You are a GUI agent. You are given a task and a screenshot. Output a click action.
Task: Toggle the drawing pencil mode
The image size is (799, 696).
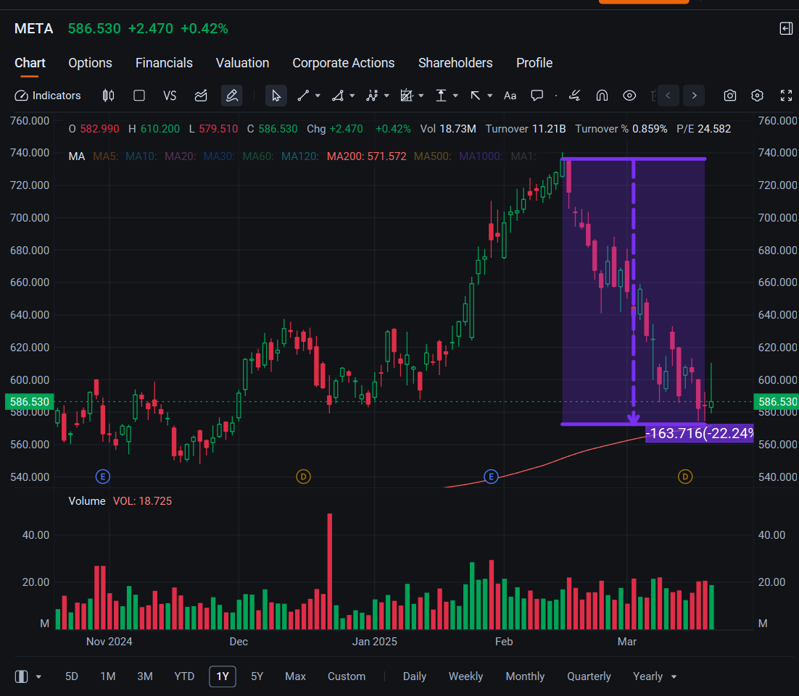(232, 96)
